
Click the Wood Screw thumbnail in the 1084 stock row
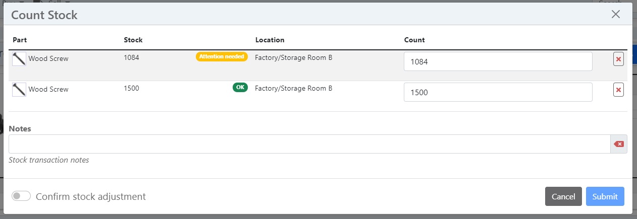(19, 59)
